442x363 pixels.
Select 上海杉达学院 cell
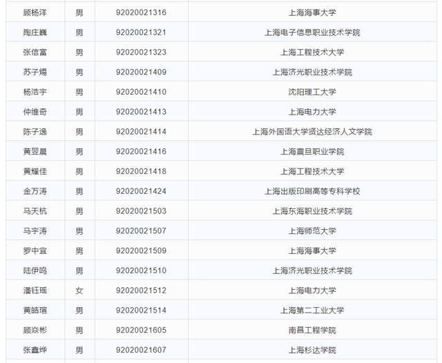coord(312,350)
